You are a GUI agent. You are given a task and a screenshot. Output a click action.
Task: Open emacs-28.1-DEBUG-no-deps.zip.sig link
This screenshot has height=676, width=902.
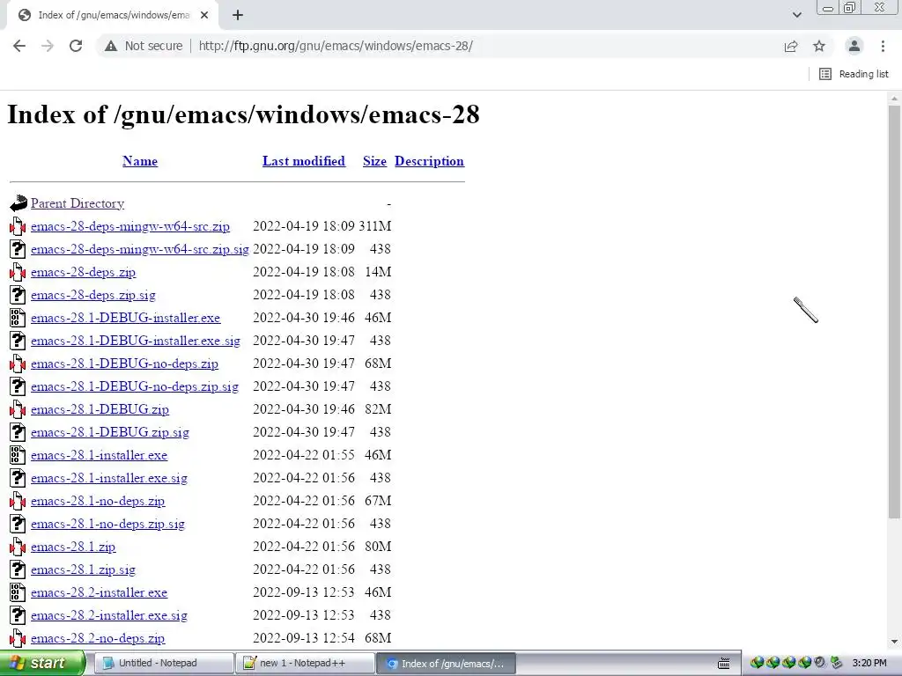click(135, 387)
